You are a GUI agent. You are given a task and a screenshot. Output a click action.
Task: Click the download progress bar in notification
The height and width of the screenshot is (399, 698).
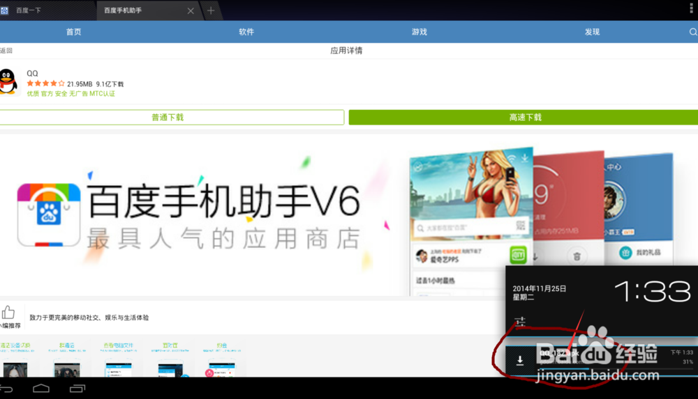point(616,369)
